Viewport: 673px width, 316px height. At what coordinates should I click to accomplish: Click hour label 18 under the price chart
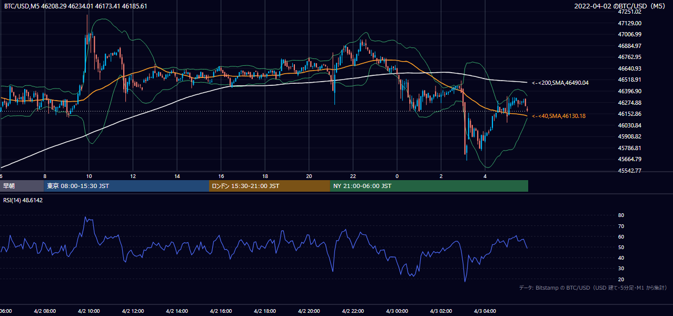pos(265,176)
